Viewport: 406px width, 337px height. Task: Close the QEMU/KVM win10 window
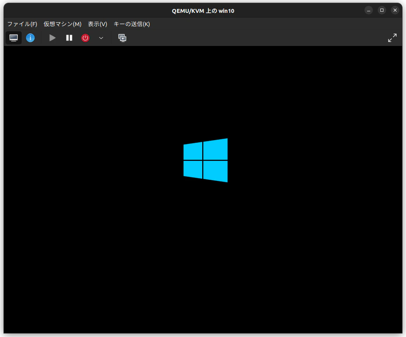(395, 11)
